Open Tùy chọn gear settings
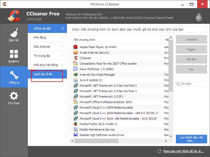 [14, 96]
